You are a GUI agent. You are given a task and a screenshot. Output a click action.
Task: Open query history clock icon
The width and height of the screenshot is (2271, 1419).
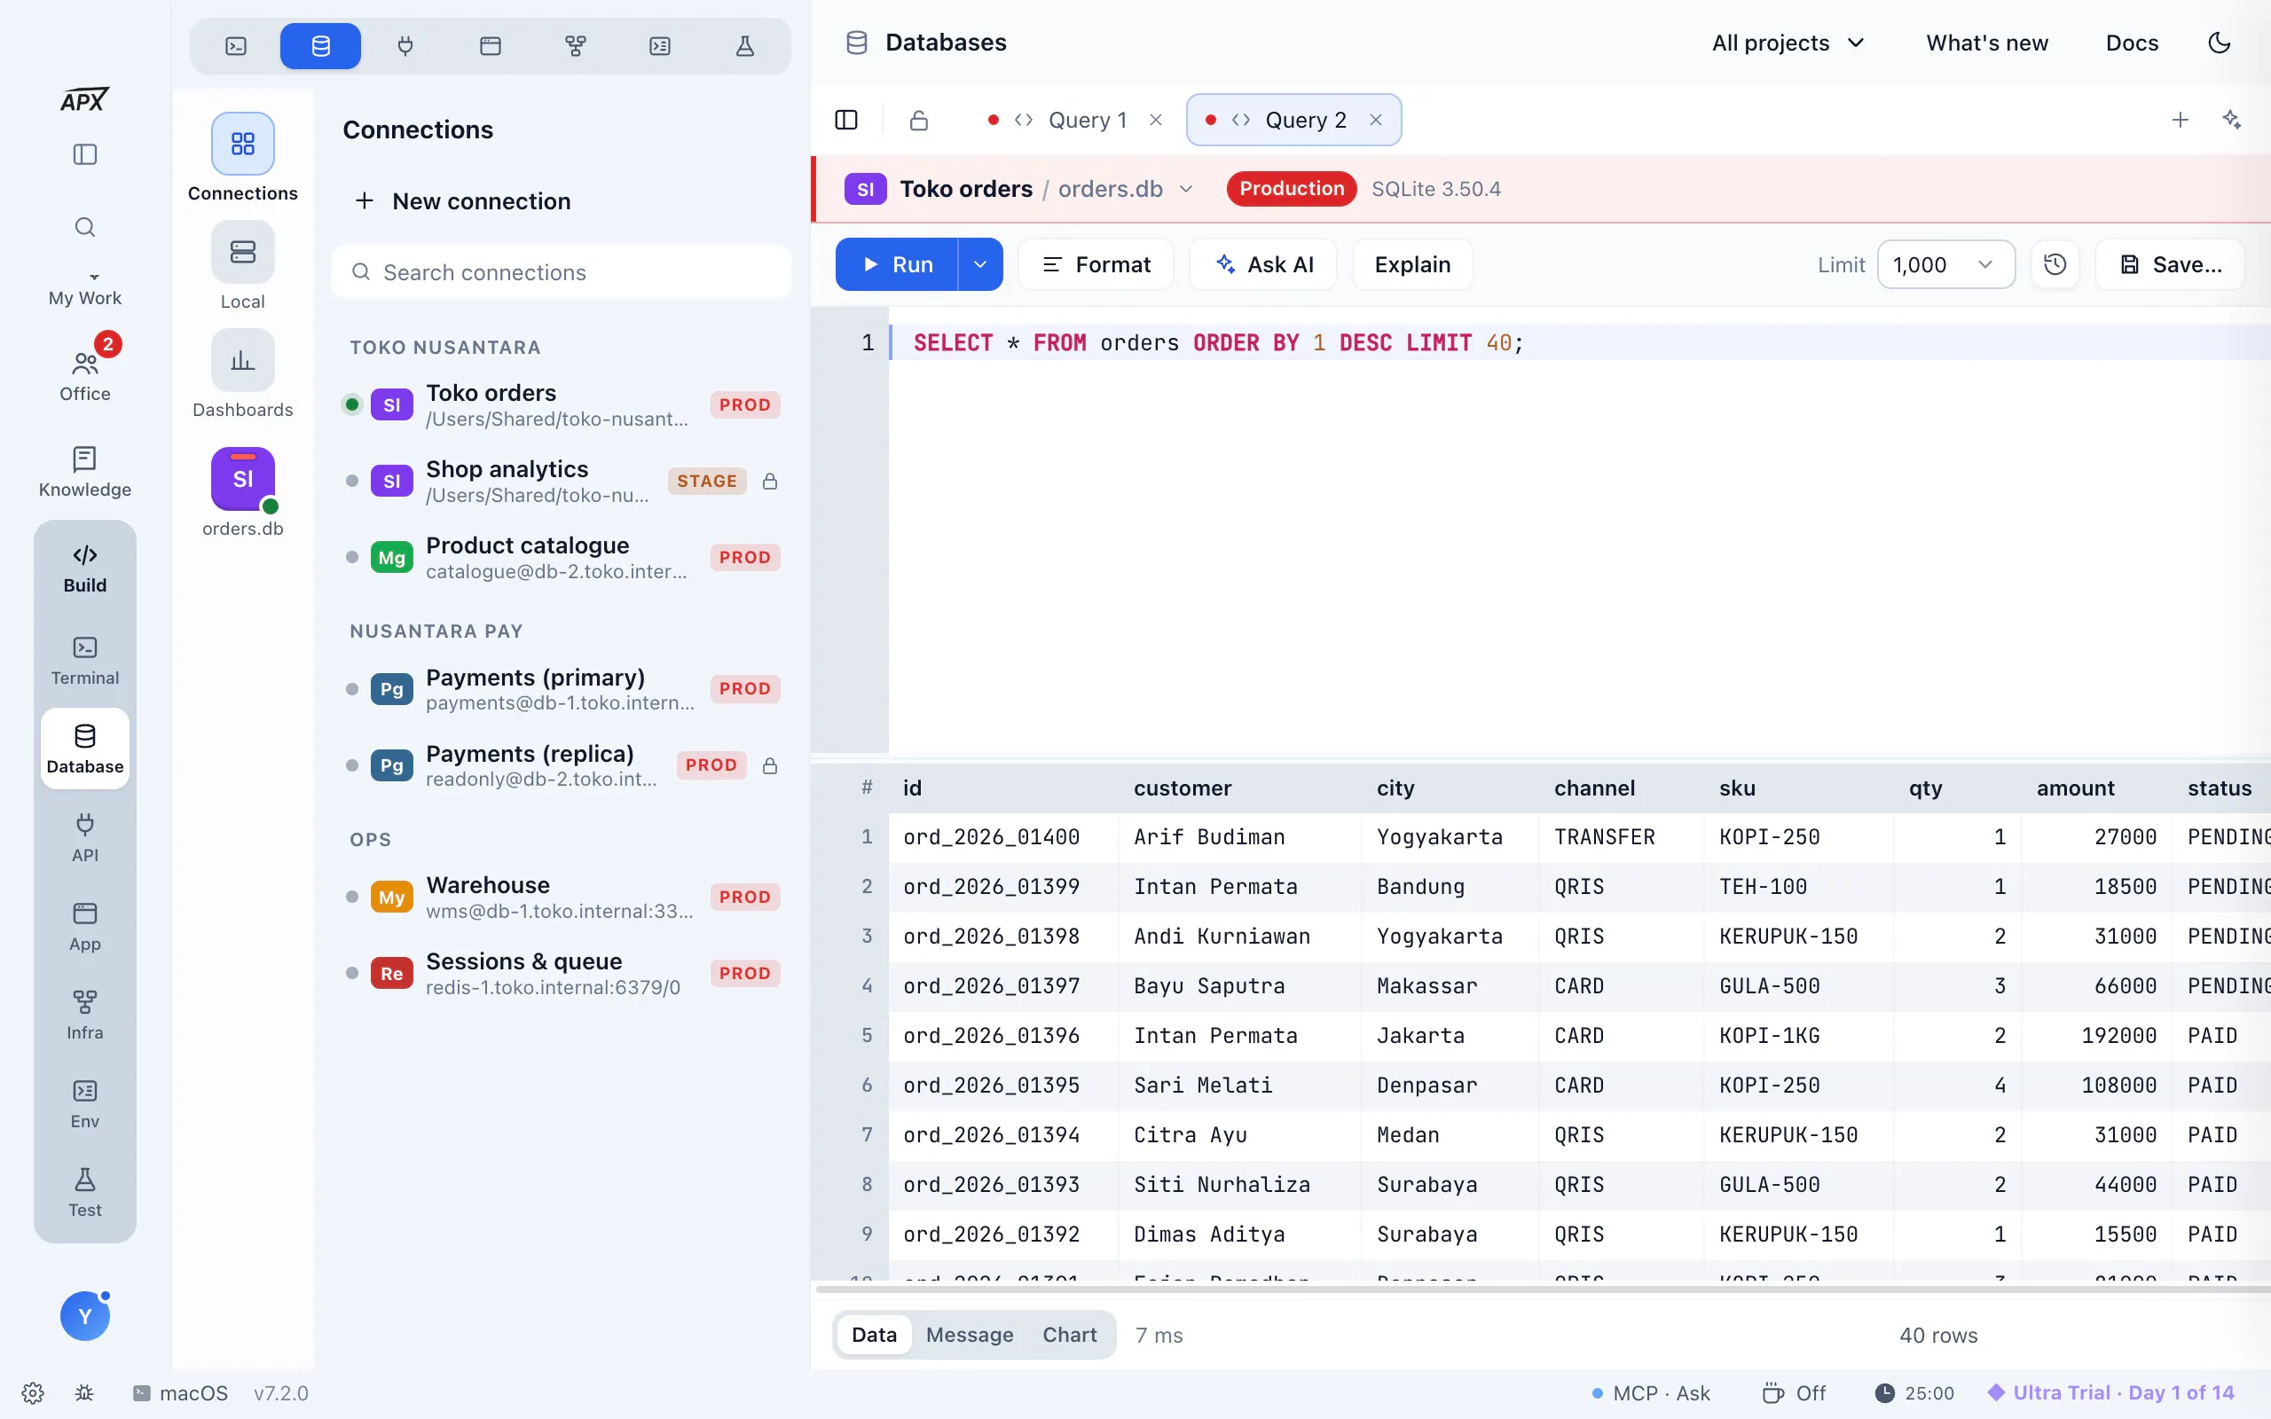[x=2055, y=264]
